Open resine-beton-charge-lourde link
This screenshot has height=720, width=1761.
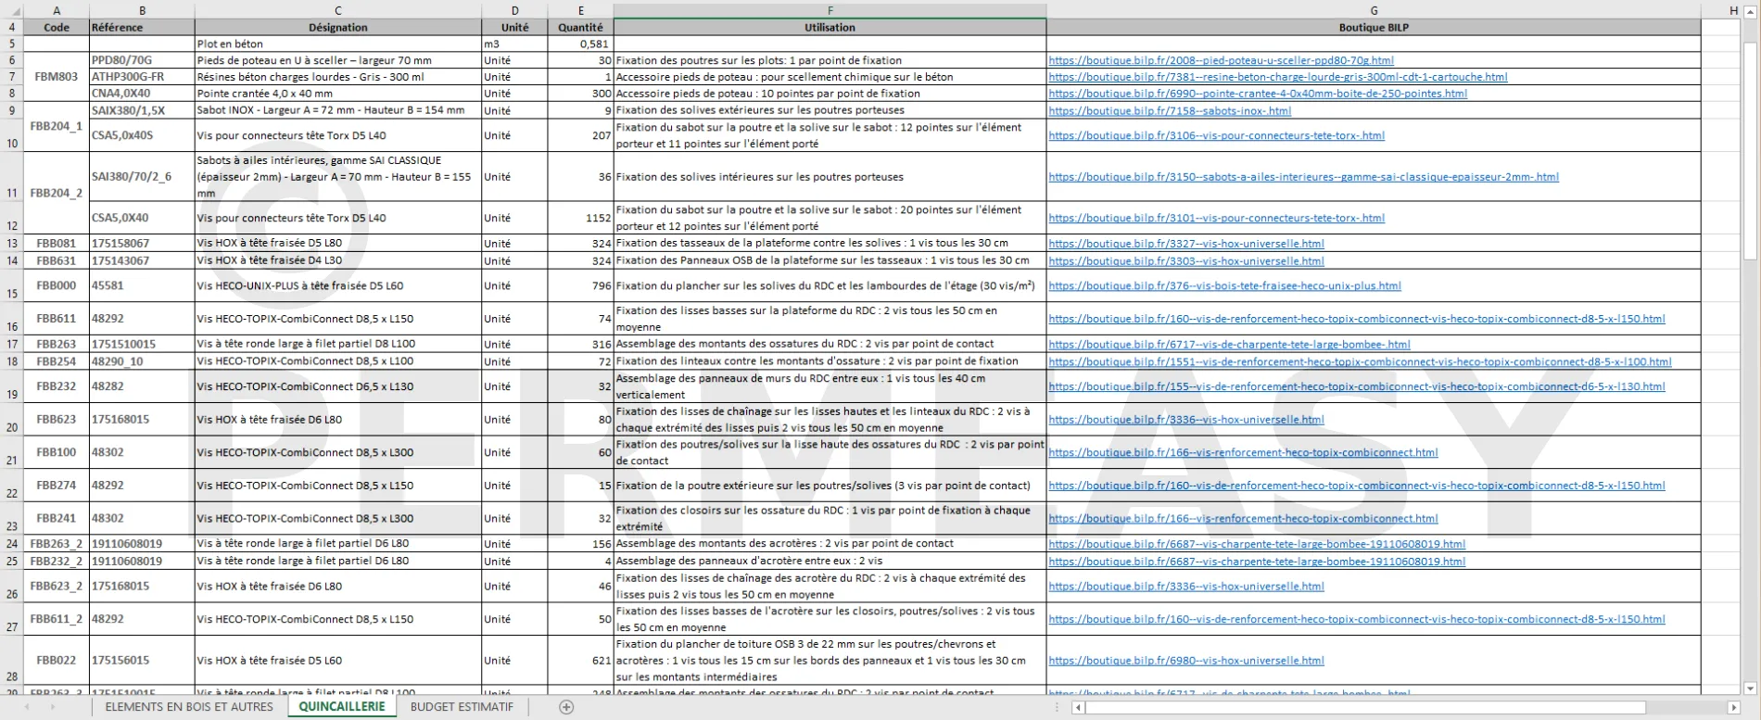[x=1278, y=77]
